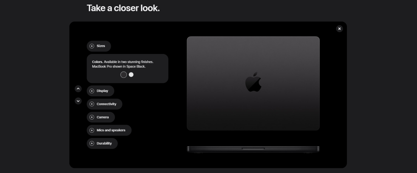Open the Connectivity details label
This screenshot has height=173, width=417.
(106, 104)
